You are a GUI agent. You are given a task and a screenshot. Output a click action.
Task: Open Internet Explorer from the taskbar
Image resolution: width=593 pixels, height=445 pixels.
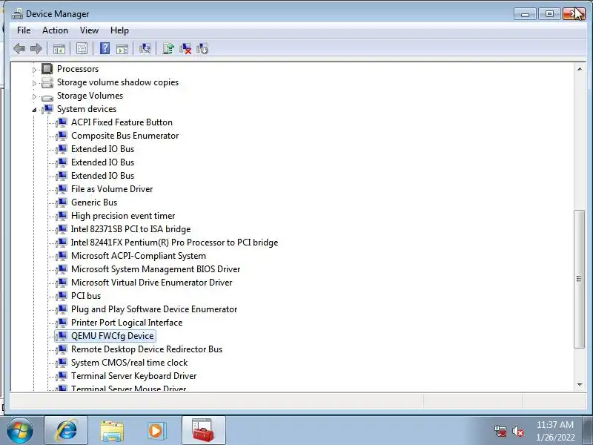tap(66, 431)
